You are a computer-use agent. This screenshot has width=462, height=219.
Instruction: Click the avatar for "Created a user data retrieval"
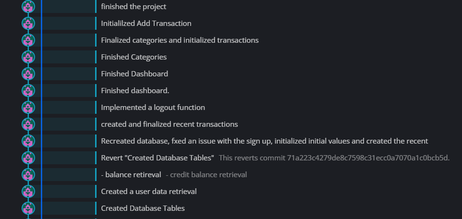coord(28,192)
